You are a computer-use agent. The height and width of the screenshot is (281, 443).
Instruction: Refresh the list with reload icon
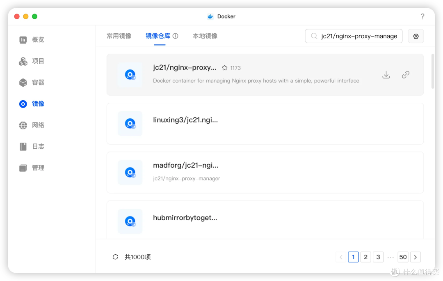click(115, 257)
